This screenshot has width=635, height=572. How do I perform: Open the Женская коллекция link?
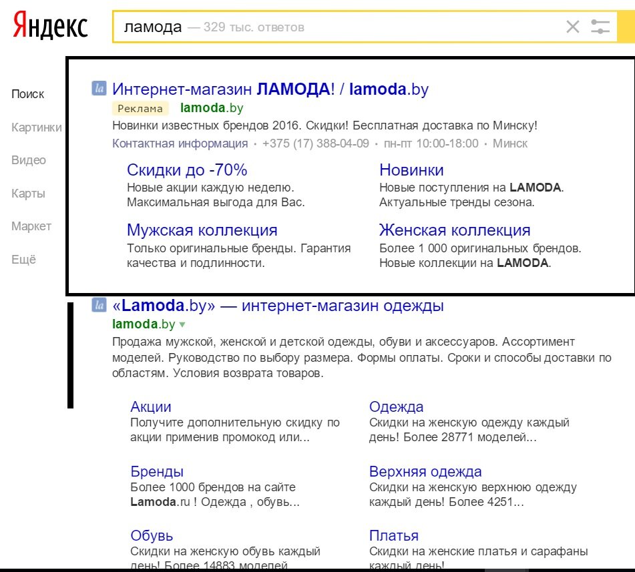click(455, 230)
